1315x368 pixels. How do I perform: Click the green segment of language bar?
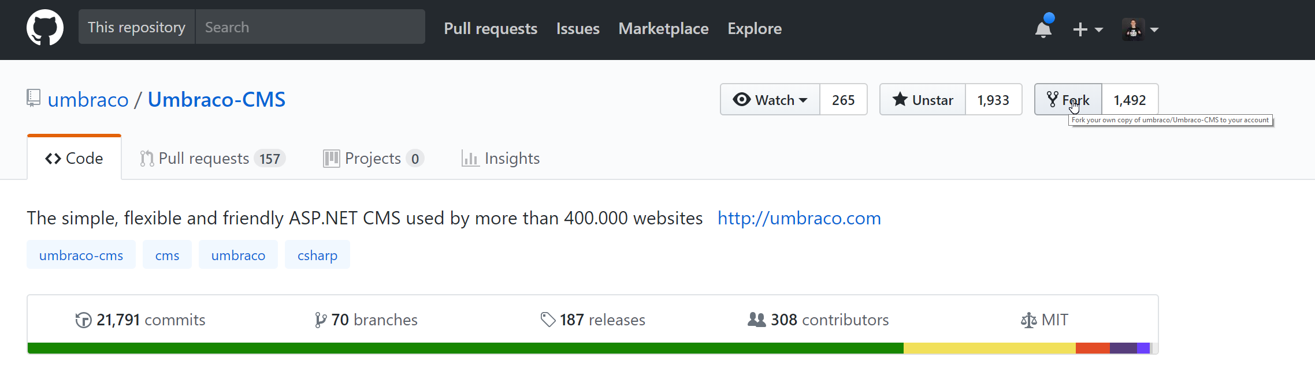click(x=465, y=348)
